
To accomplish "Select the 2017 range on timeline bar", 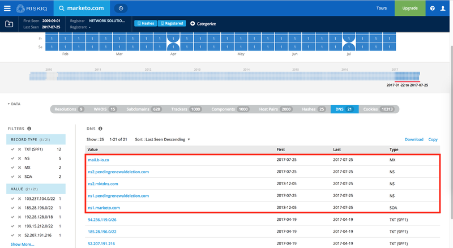I will coord(407,76).
